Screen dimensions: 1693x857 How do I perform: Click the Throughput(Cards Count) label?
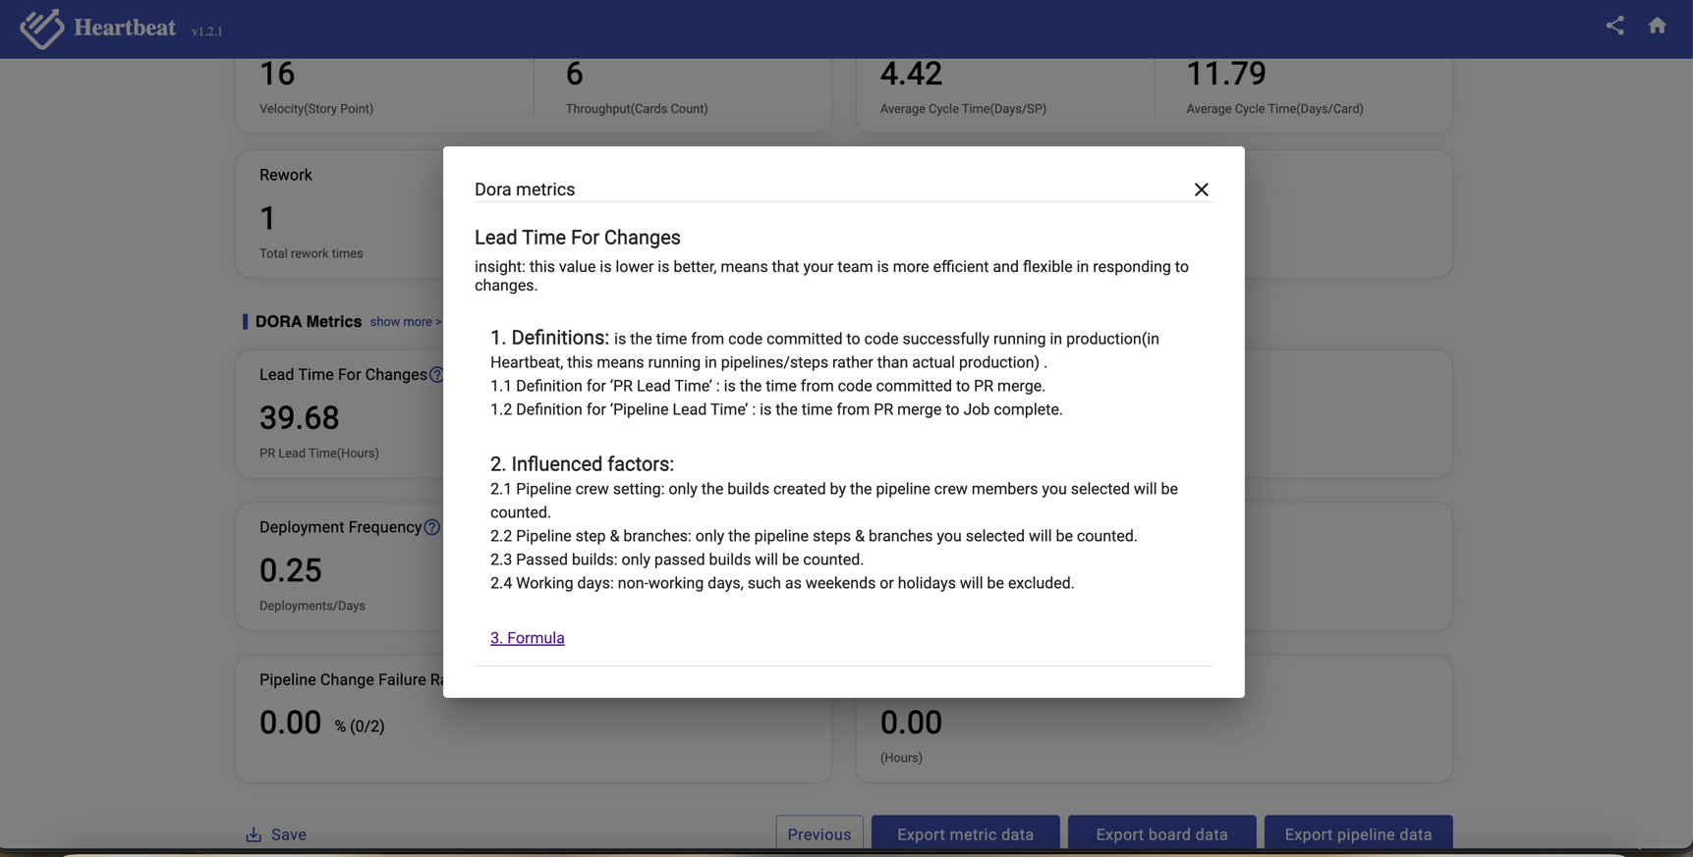tap(637, 109)
